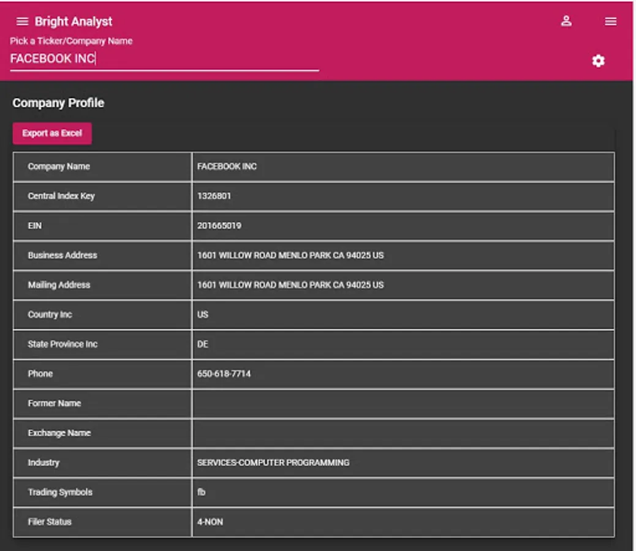Click the Export as Excel button
The width and height of the screenshot is (636, 551).
[x=52, y=133]
